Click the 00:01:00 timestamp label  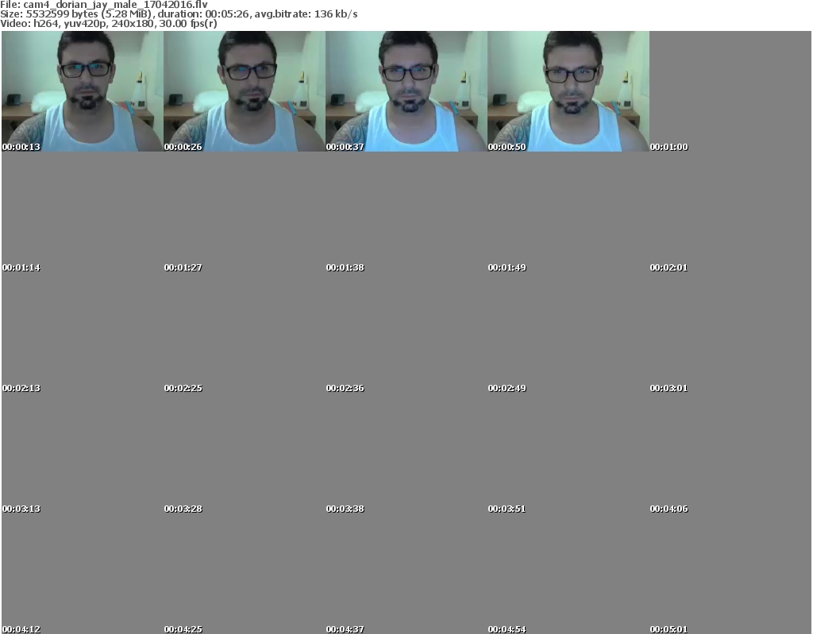669,147
